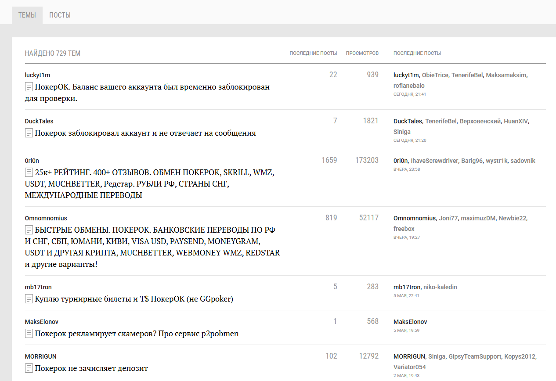Click 'ВЧЕРА, 19:27' timestamp
The width and height of the screenshot is (556, 381).
(x=407, y=237)
